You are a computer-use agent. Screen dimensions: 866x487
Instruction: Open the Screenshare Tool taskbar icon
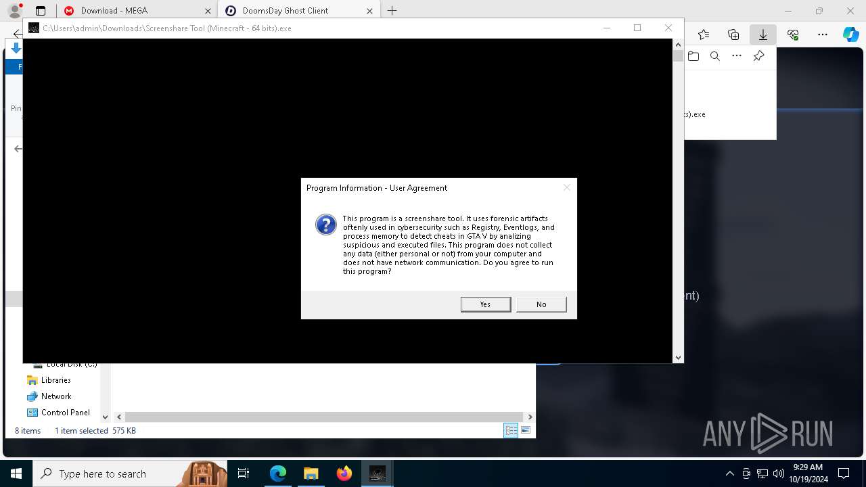tap(378, 473)
